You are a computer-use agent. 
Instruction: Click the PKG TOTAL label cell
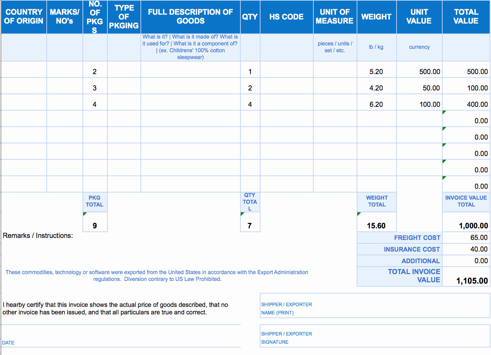pyautogui.click(x=95, y=202)
